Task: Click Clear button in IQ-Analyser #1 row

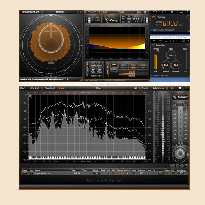Action: point(161,173)
